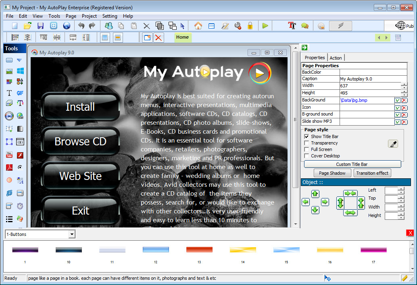Open the Tools menu

(x=54, y=16)
